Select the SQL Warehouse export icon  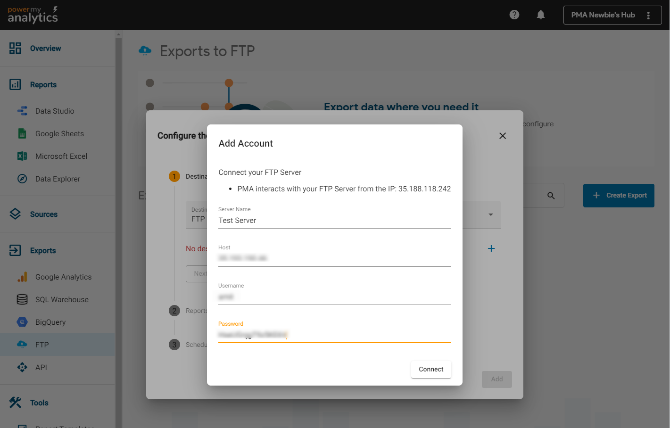pyautogui.click(x=22, y=299)
